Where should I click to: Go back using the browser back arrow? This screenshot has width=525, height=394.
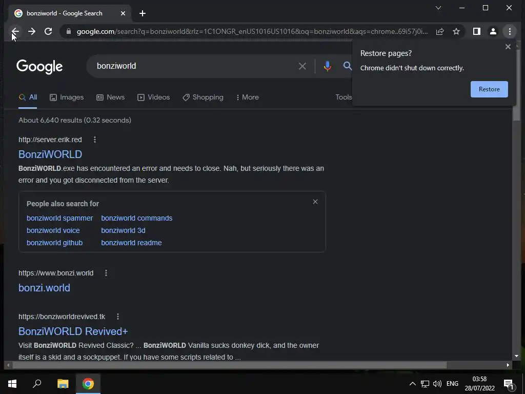tap(15, 31)
